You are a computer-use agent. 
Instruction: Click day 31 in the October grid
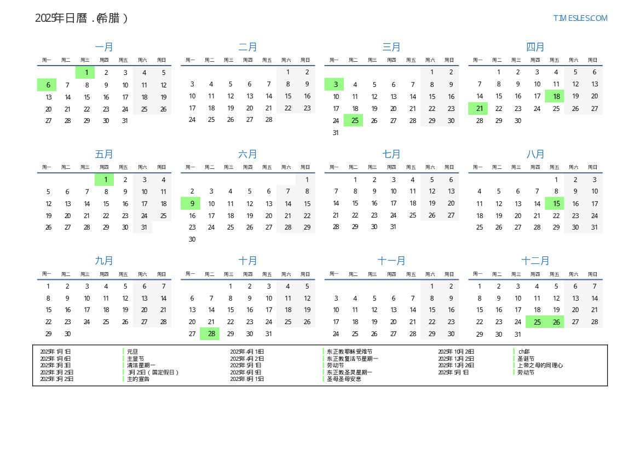tap(269, 334)
